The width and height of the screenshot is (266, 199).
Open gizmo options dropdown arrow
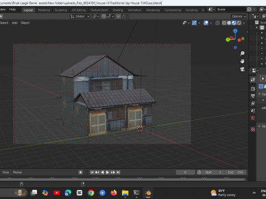[199, 23]
